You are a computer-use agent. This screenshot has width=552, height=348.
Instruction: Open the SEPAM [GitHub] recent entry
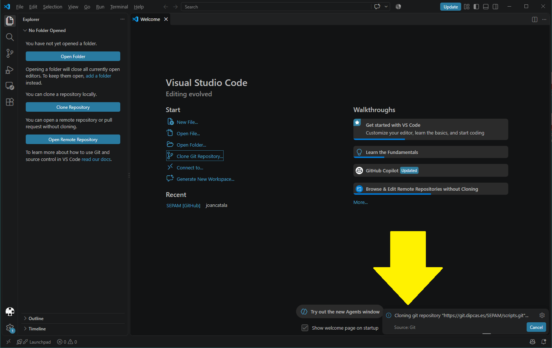[183, 205]
